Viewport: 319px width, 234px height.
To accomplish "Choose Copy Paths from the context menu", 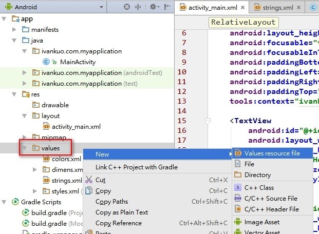I will [x=111, y=202].
